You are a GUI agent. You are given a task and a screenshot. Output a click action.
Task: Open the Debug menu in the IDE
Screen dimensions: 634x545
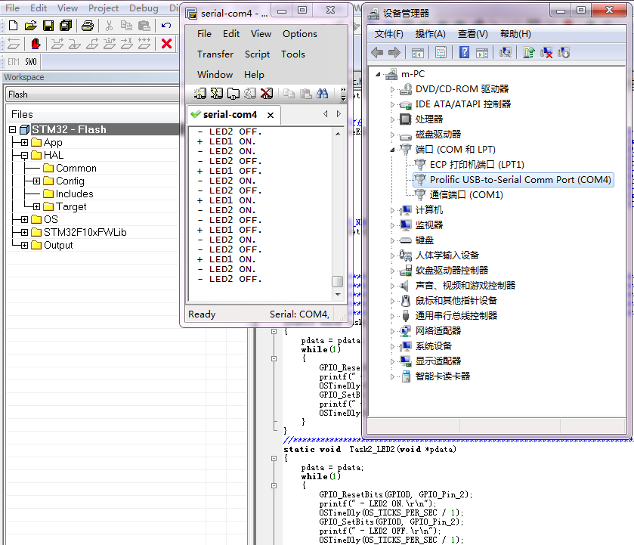144,8
